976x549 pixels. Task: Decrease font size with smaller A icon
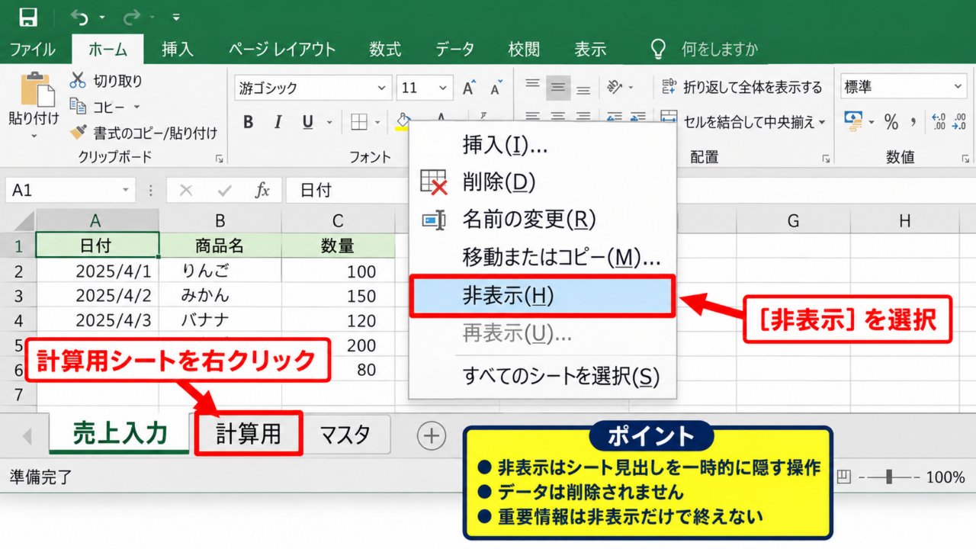click(496, 88)
